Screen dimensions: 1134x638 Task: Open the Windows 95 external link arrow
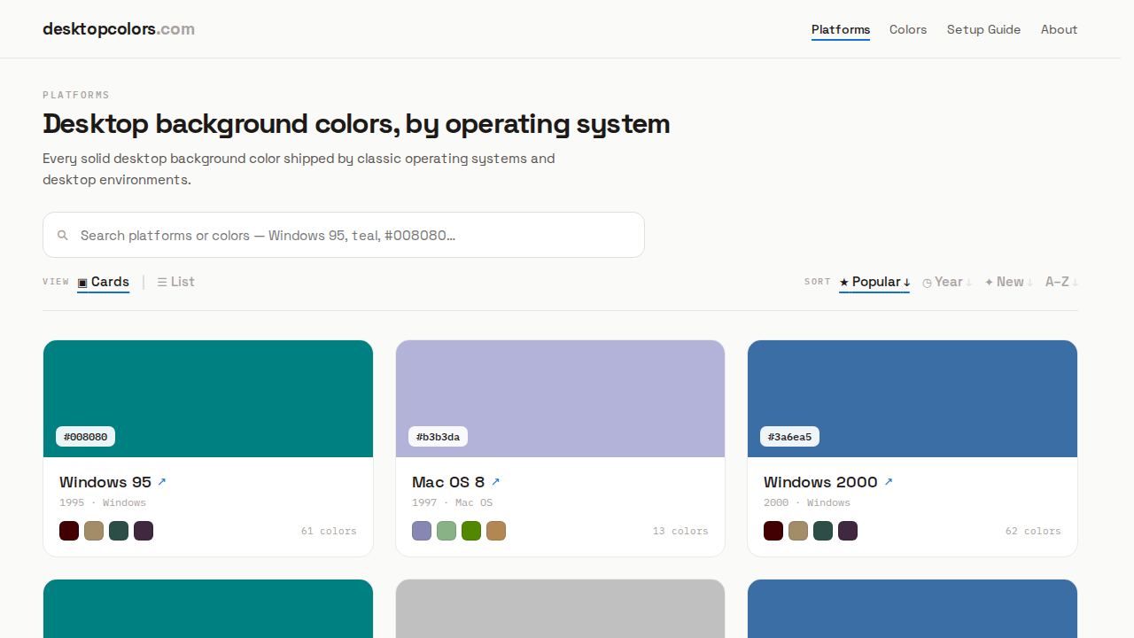tap(161, 482)
